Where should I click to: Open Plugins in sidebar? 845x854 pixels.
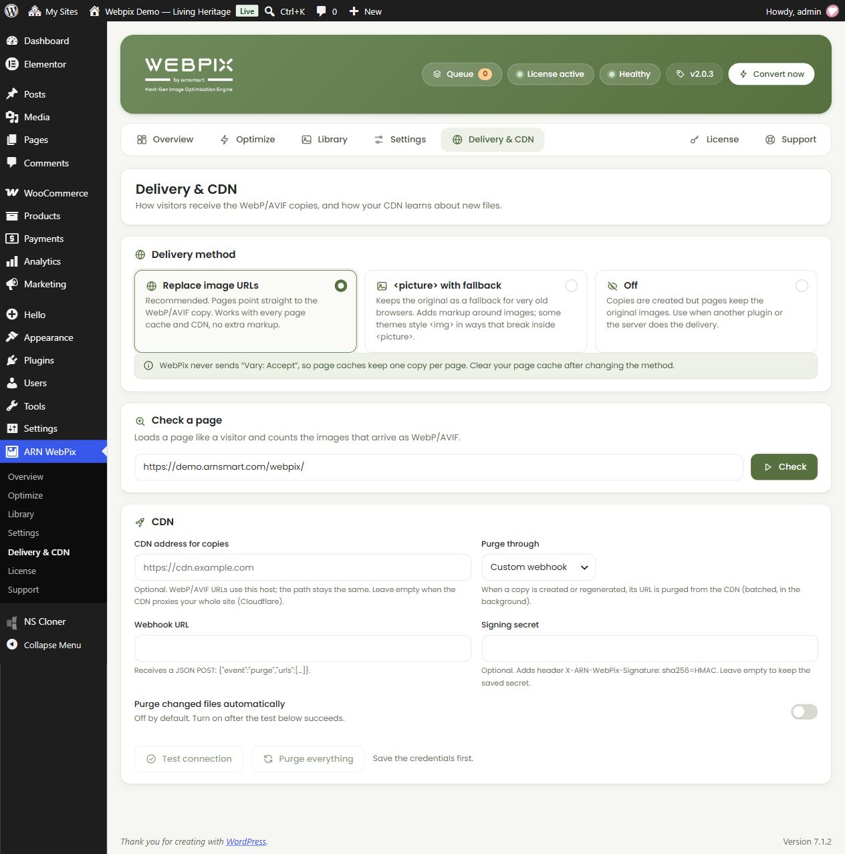pos(53,360)
